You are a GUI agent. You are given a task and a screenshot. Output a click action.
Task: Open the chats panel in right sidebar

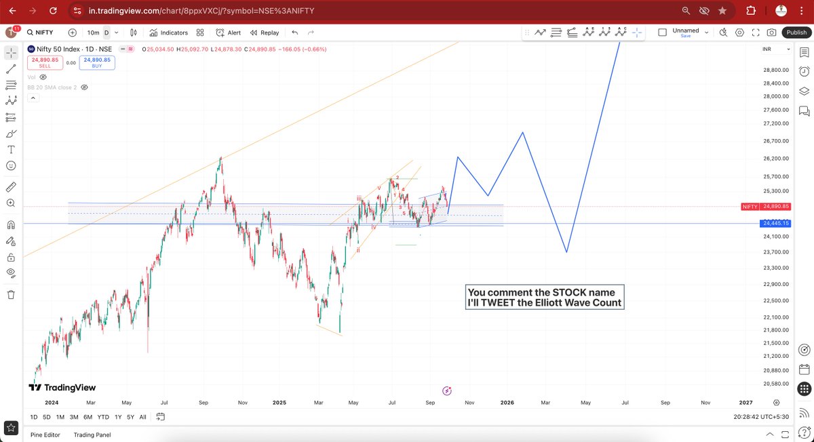[804, 110]
